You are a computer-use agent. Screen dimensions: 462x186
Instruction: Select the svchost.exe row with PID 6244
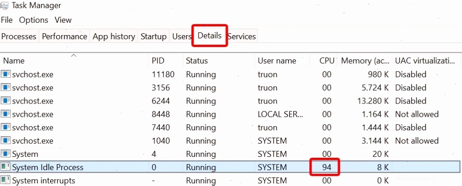point(230,101)
